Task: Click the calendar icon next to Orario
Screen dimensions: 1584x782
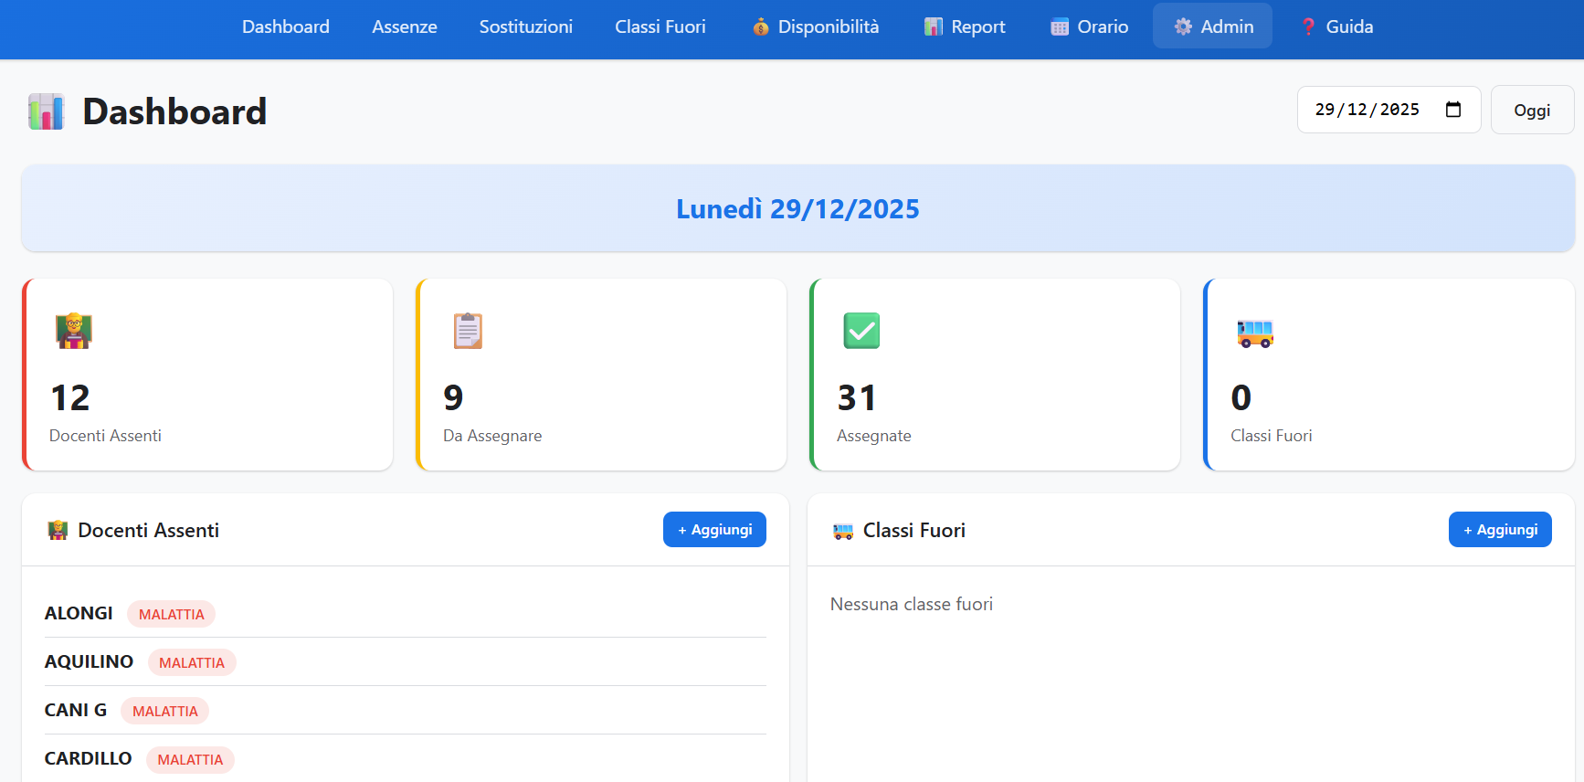Action: [1059, 26]
